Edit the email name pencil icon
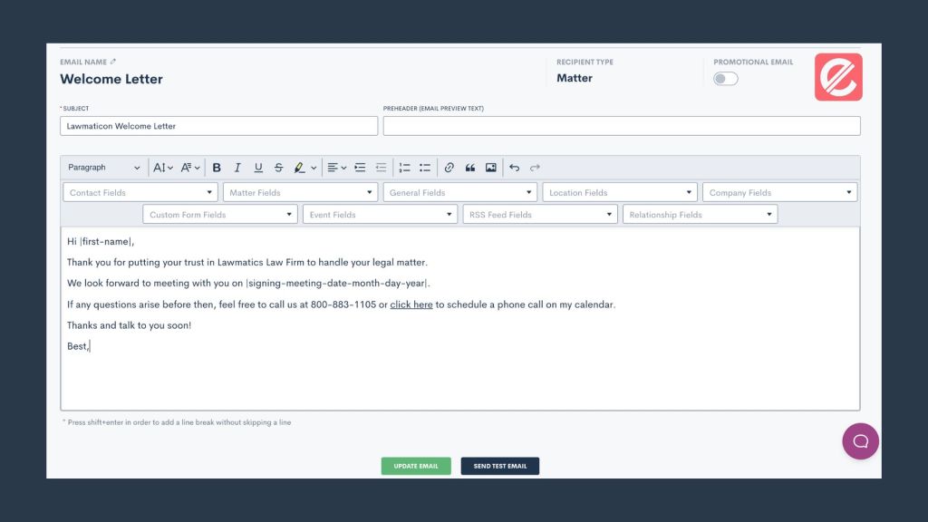 point(113,62)
